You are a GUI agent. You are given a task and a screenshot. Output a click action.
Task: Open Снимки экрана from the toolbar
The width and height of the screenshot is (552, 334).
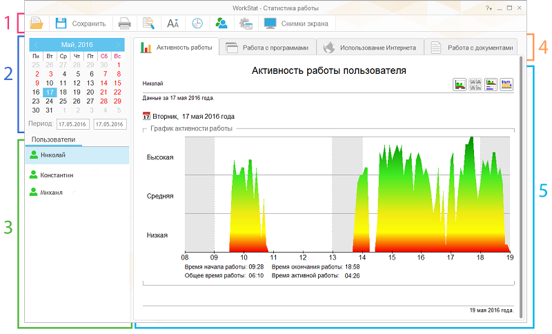click(296, 23)
